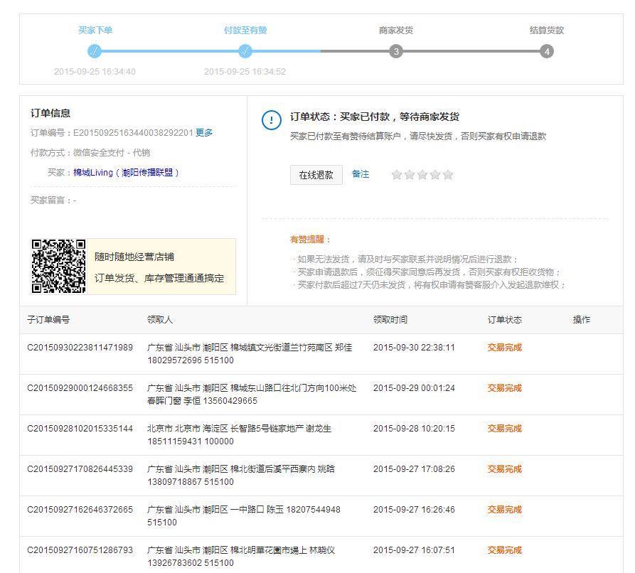Click 交易完成 in the C20150927162646372665 row
This screenshot has width=635, height=573.
pos(505,510)
